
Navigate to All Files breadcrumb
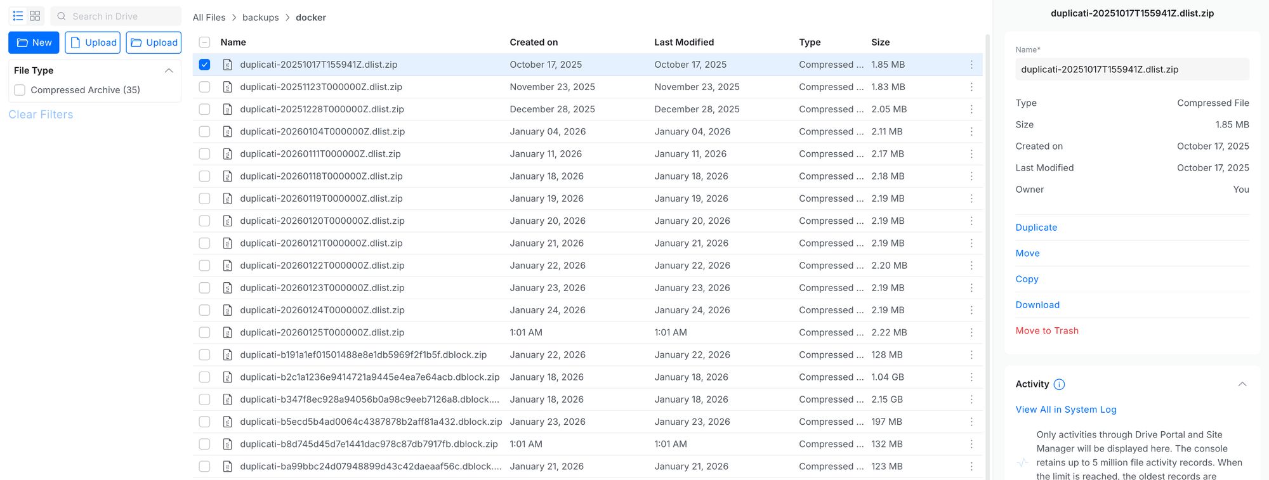(209, 18)
